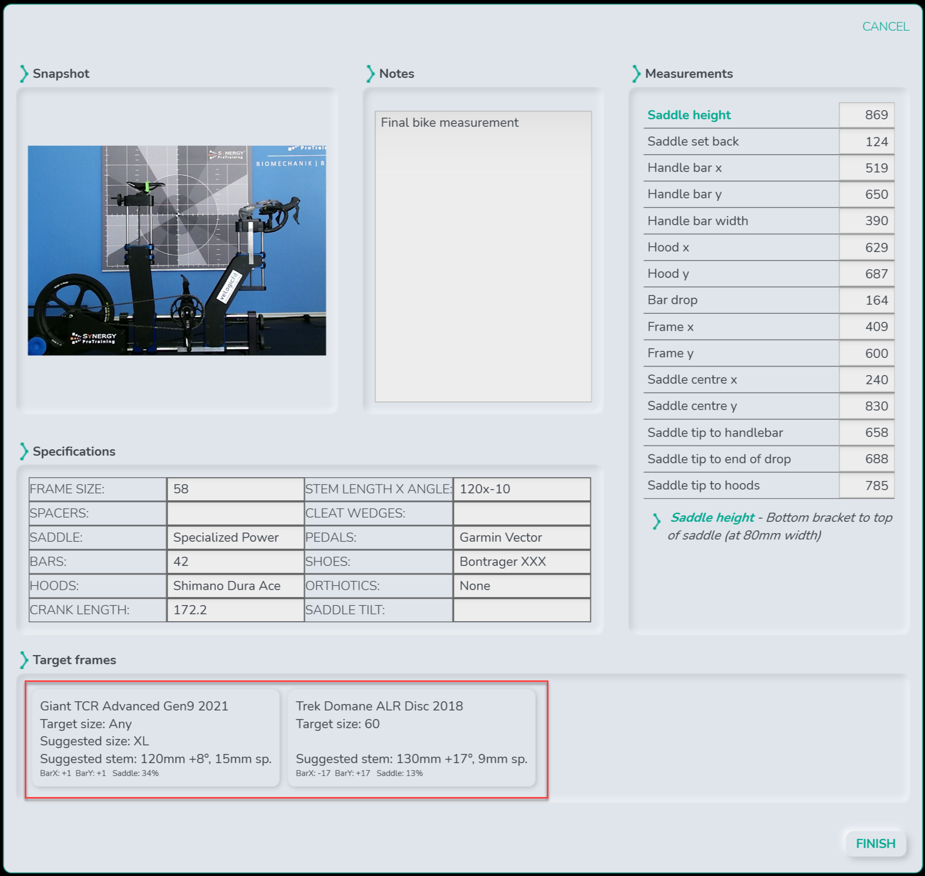Select the Trek Domane ALR Disc 2018 card
This screenshot has height=876, width=925.
pos(411,738)
